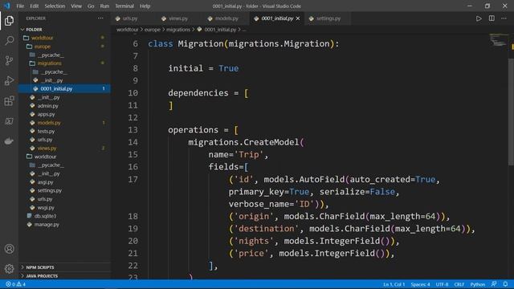Open the Go menu
Screen dimensions: 514x289
click(x=91, y=6)
